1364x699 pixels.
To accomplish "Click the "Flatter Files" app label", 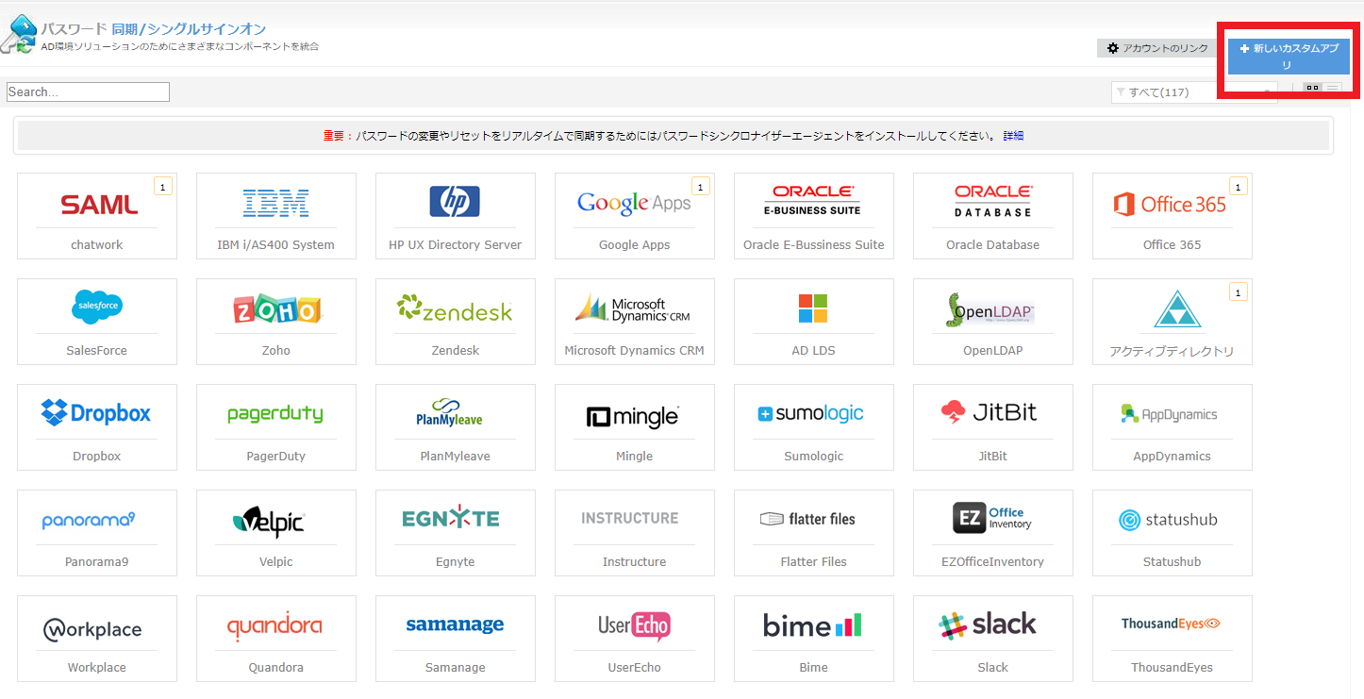I will pyautogui.click(x=813, y=561).
